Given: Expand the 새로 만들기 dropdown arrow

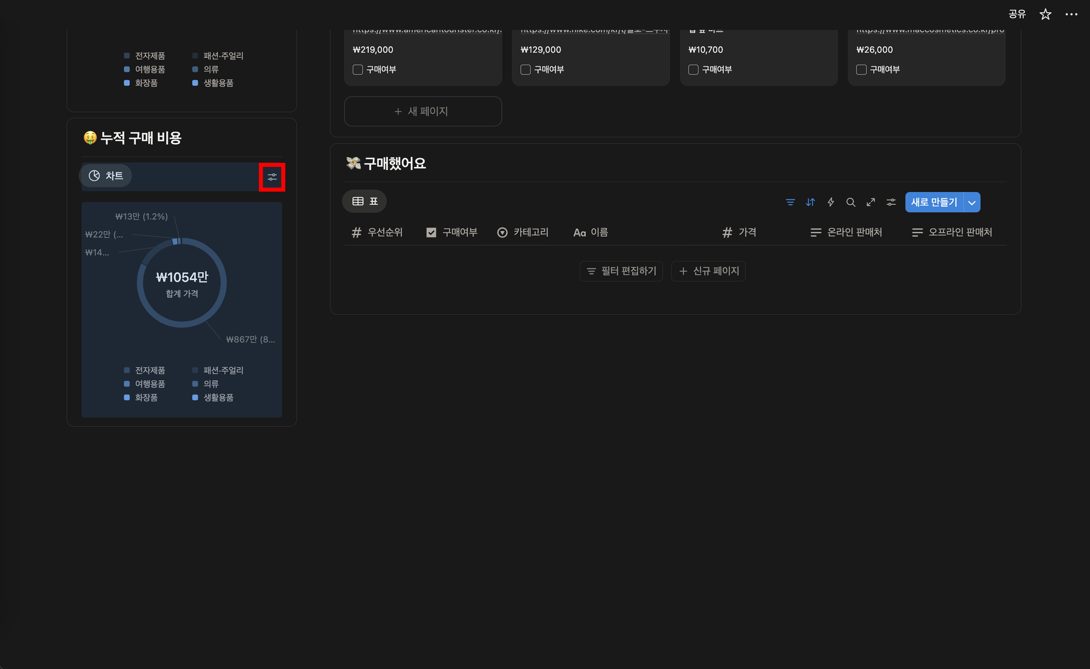Looking at the screenshot, I should (x=972, y=203).
